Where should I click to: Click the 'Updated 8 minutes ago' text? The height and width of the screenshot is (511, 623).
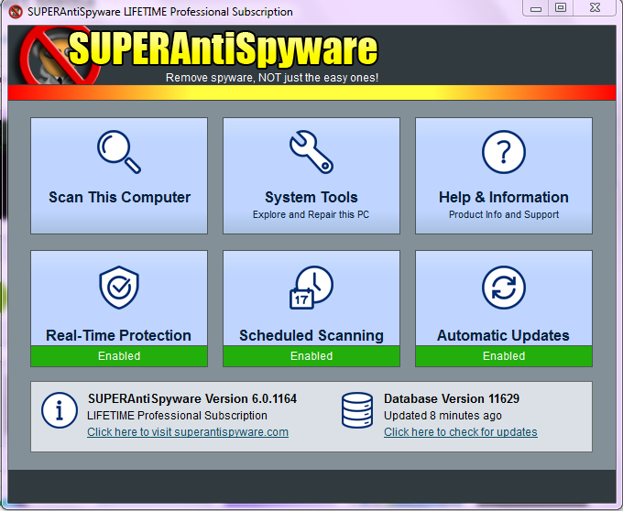443,416
